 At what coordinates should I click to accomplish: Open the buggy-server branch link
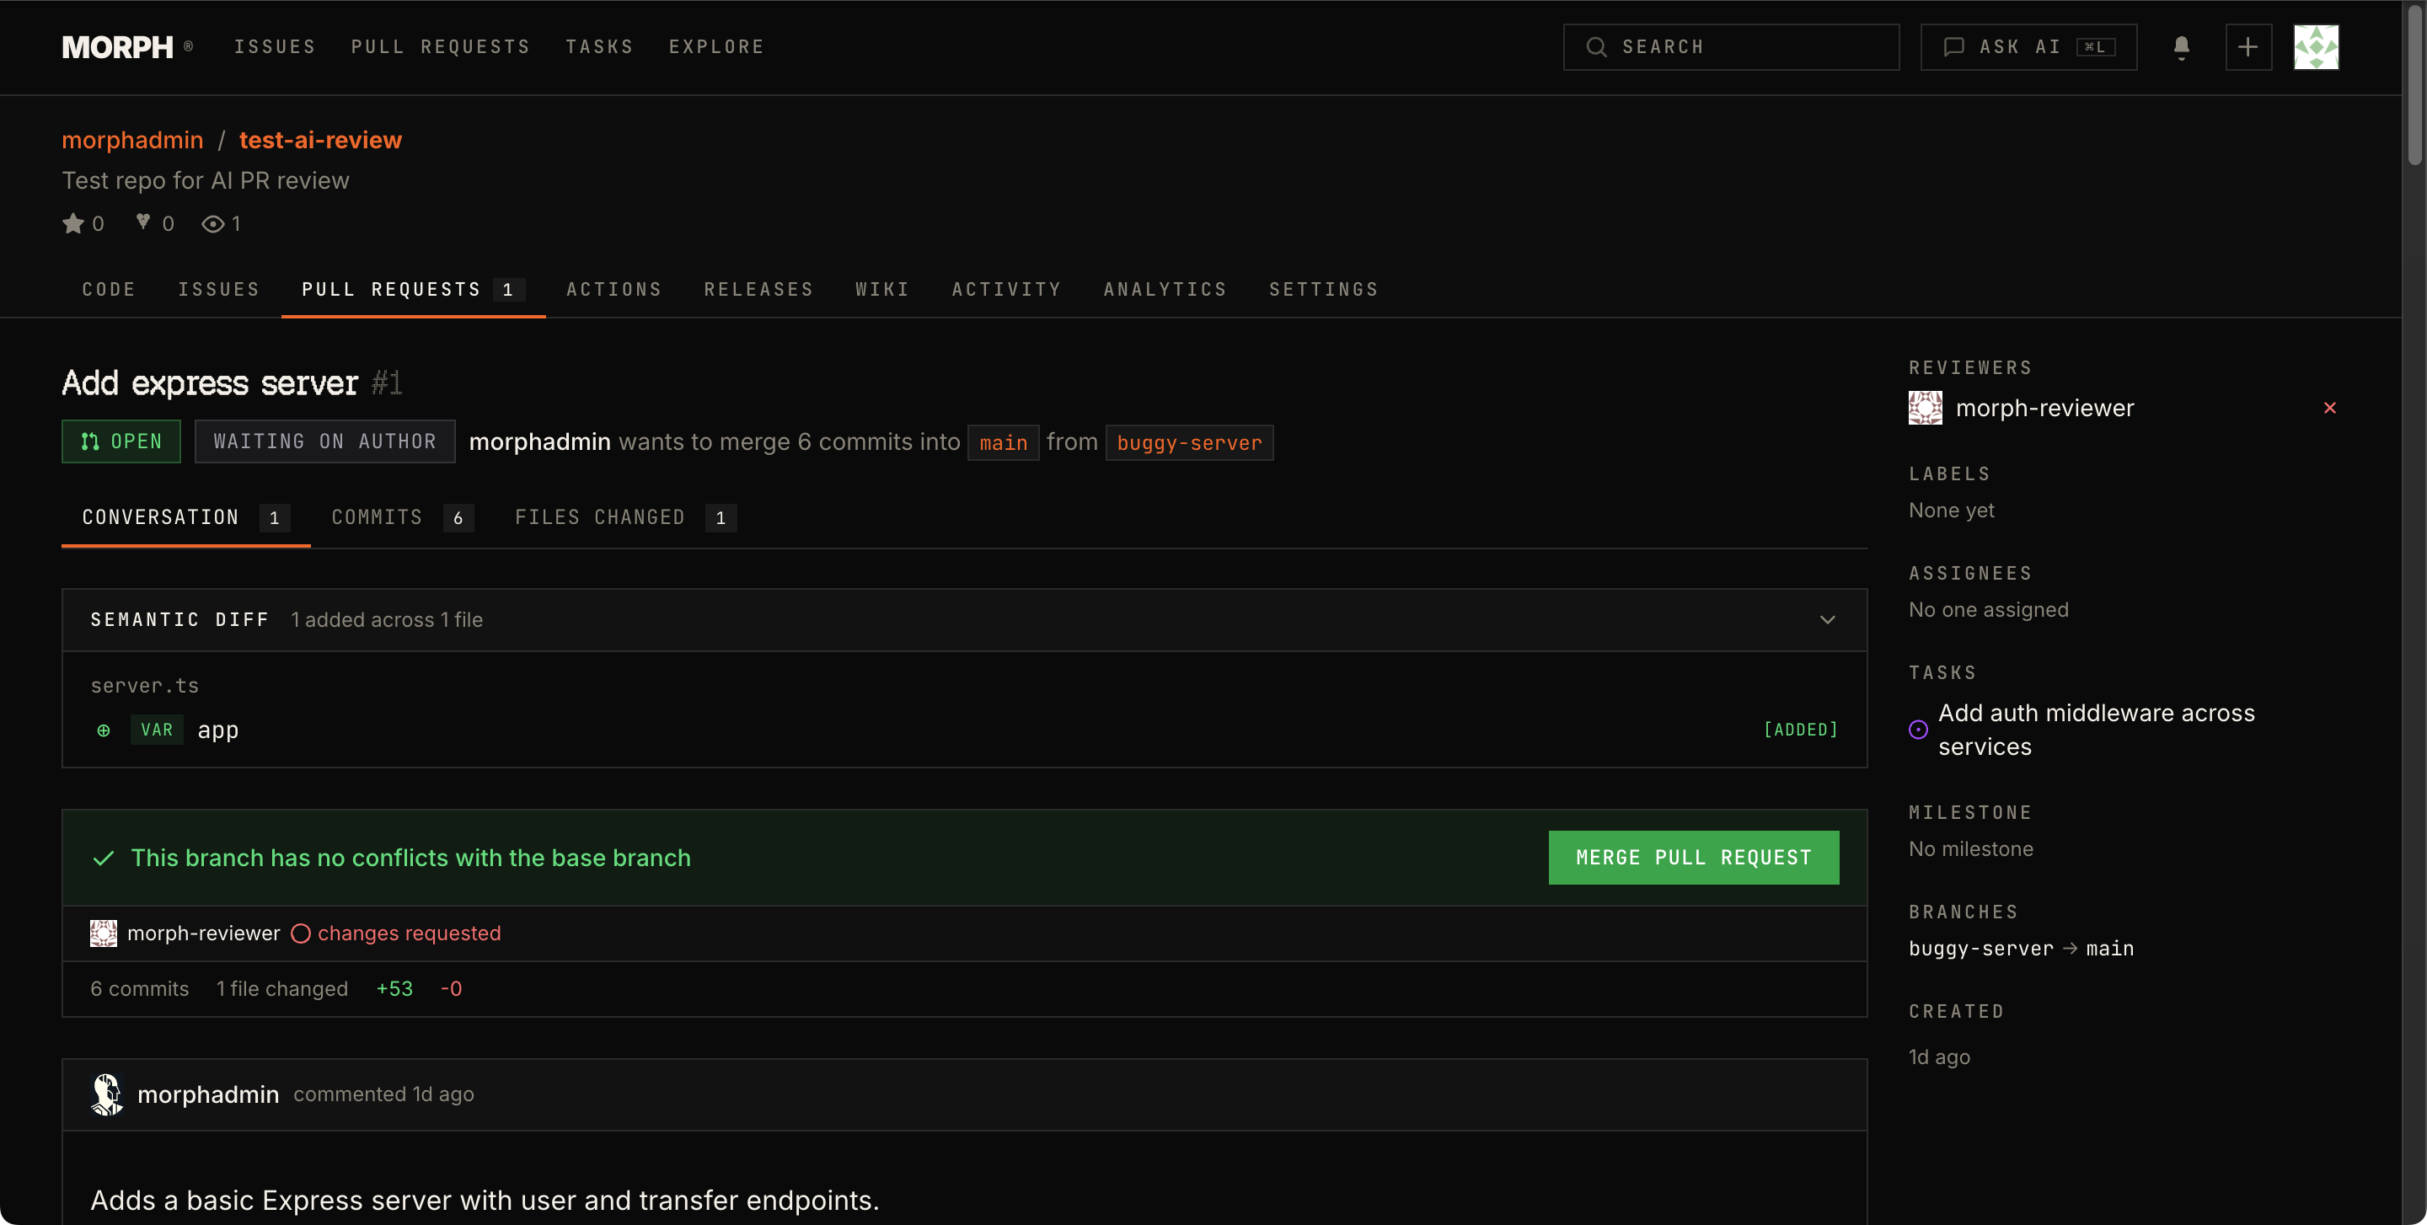tap(1188, 442)
